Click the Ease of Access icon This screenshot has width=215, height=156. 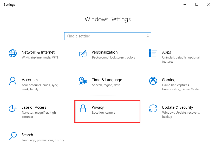click(x=13, y=108)
